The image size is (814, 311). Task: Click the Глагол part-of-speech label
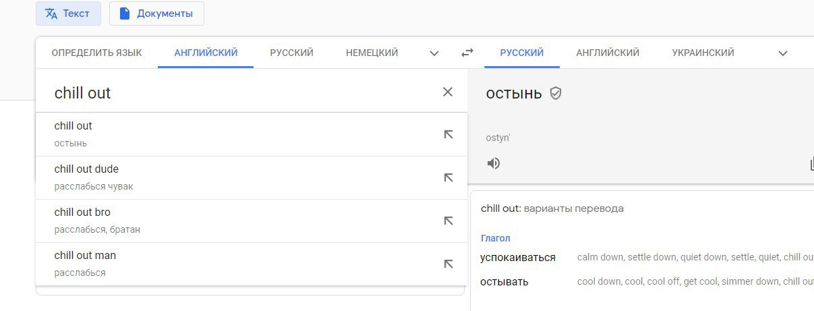click(x=495, y=238)
